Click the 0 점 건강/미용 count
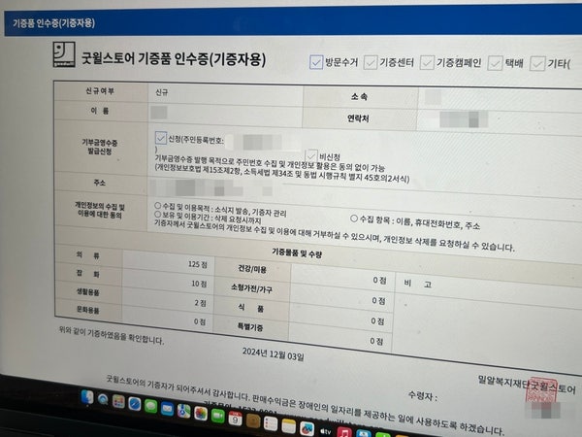 379,280
